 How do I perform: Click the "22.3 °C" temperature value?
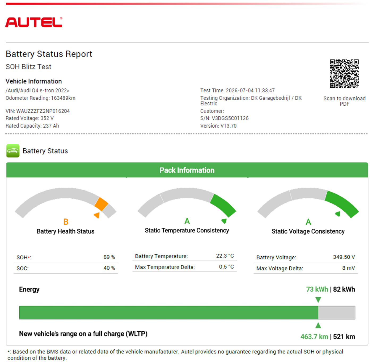point(225,256)
